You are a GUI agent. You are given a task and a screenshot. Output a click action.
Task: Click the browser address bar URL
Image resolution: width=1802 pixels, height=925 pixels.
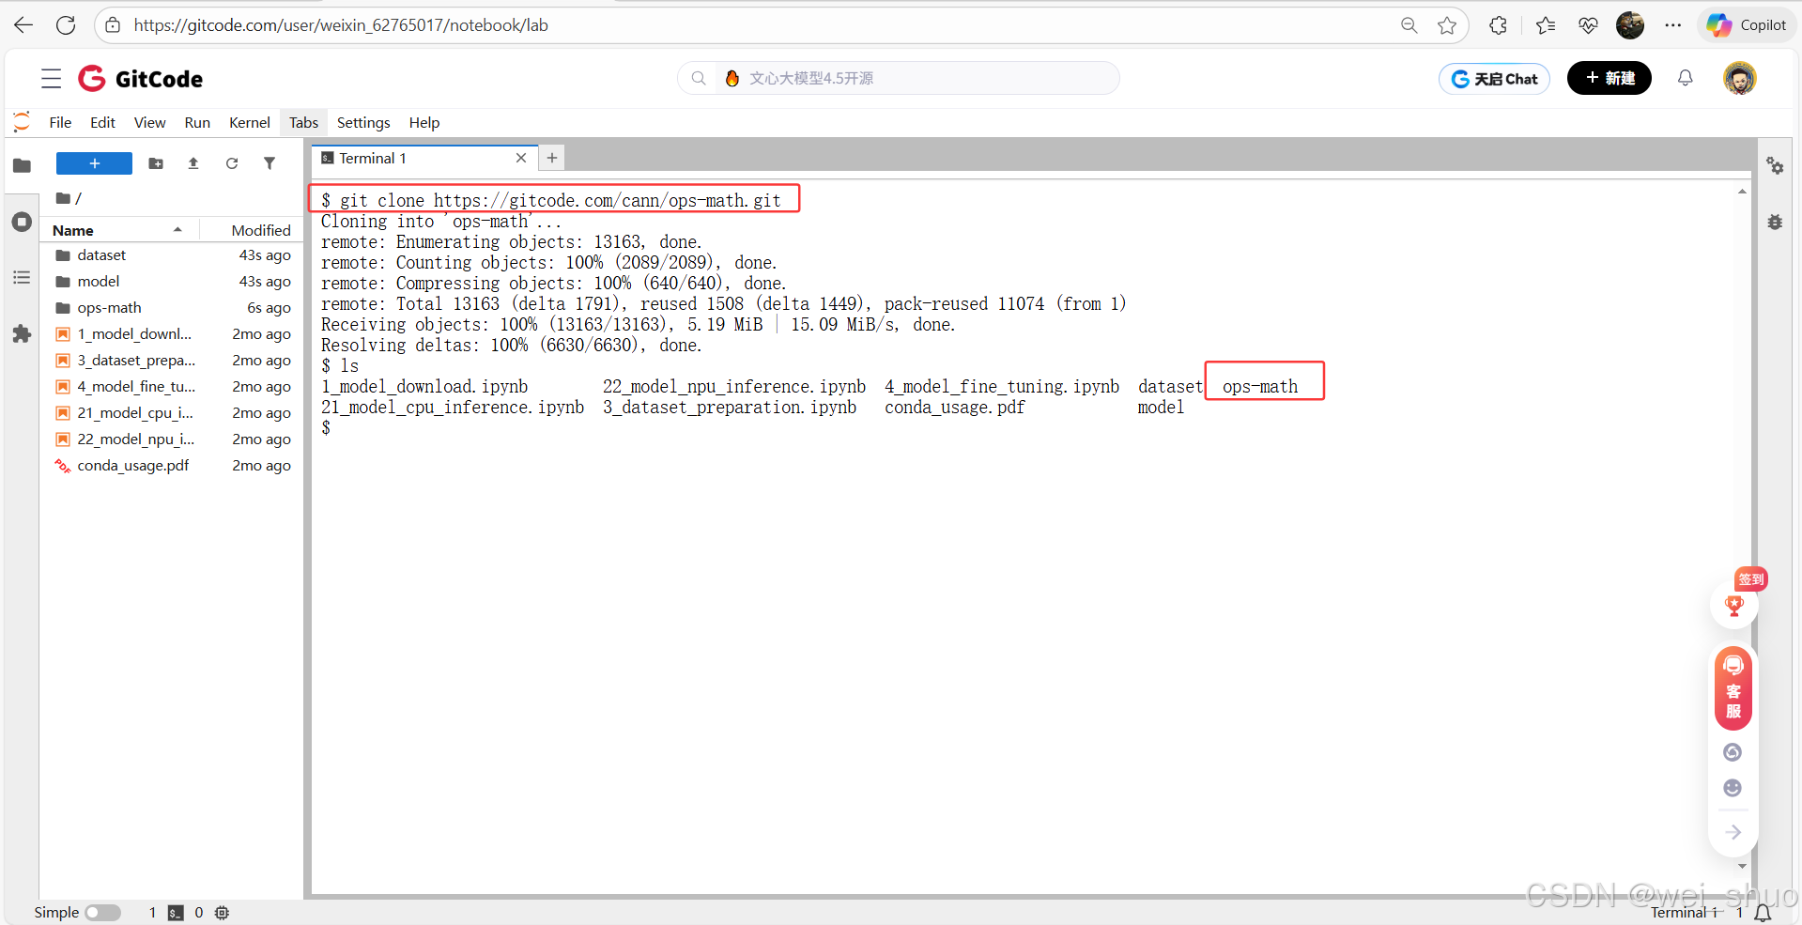(341, 25)
